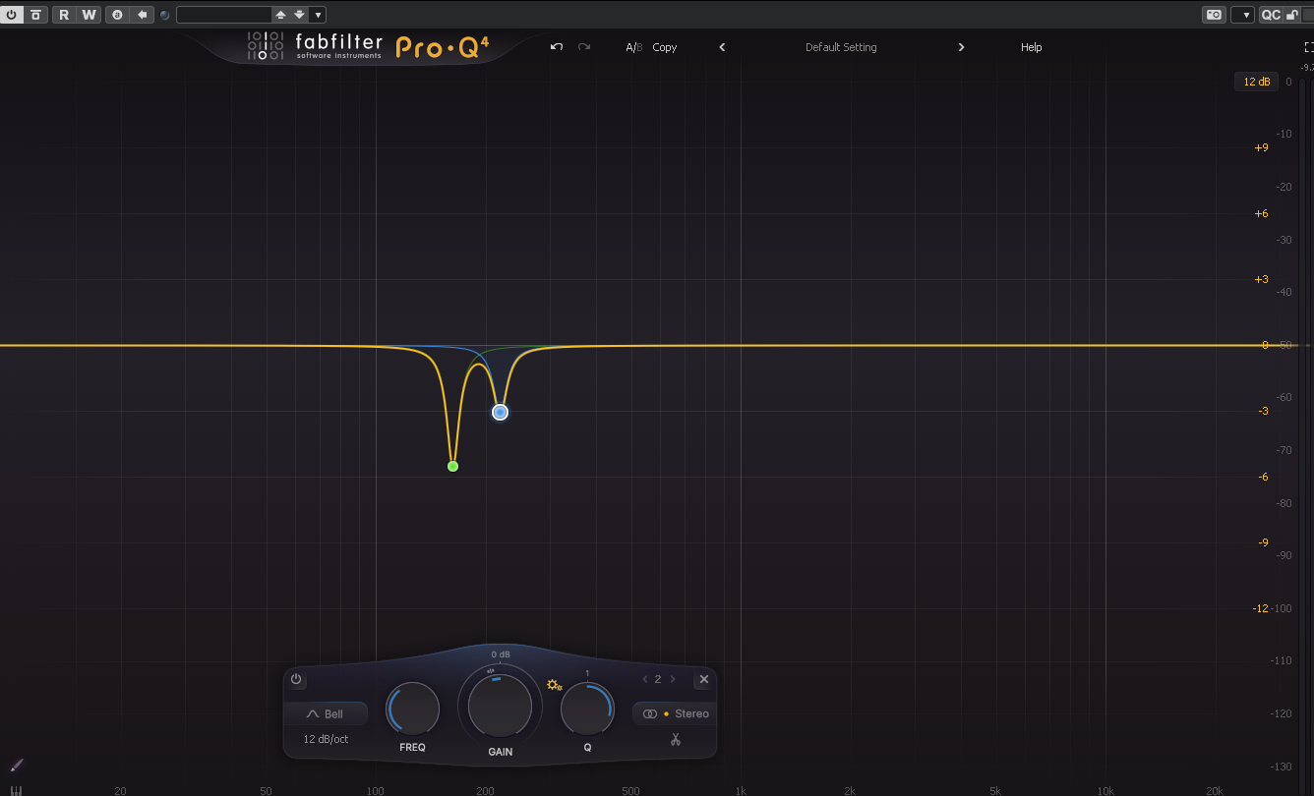Viewport: 1314px width, 796px height.
Task: Open dynamics settings via yellow gears icon
Action: [554, 685]
